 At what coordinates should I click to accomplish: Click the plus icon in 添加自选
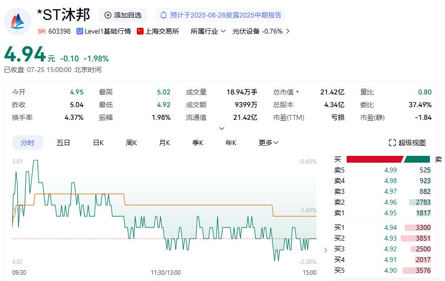(x=108, y=15)
